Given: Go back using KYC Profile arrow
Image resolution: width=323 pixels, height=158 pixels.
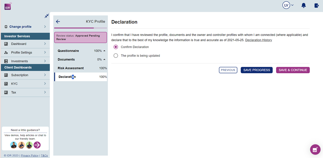Looking at the screenshot, I should 58,21.
